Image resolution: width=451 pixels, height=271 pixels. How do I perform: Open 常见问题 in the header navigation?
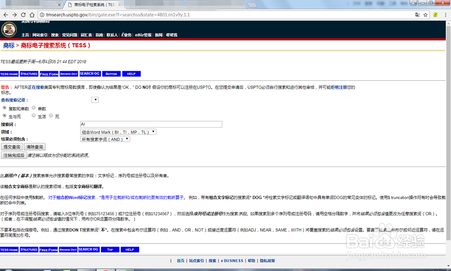[x=69, y=35]
